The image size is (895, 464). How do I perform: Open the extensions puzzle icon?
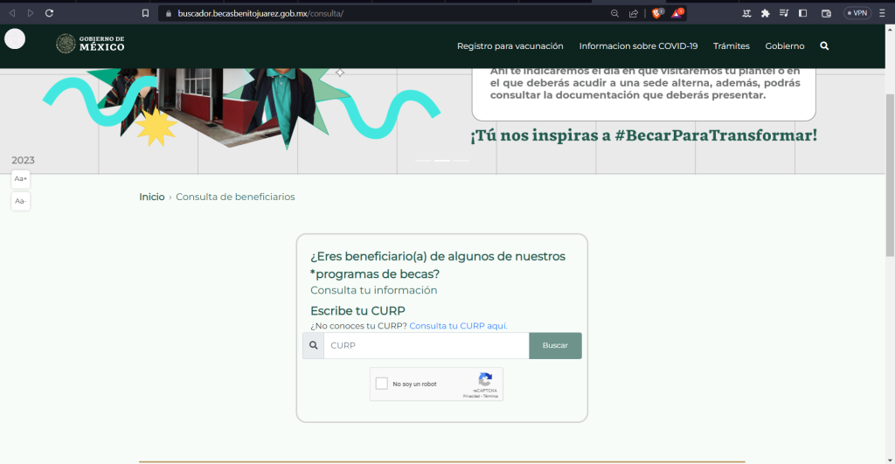766,13
